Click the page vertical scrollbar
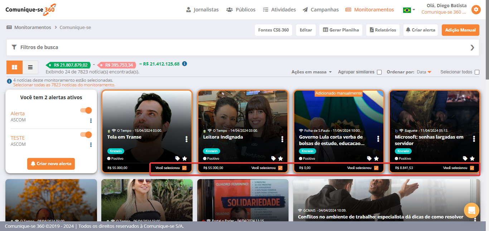 tap(487, 39)
